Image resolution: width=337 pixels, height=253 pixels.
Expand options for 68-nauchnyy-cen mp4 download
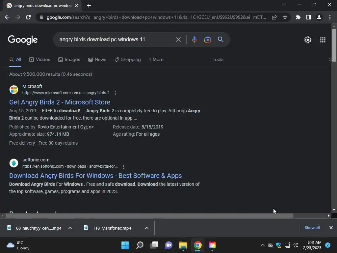70,228
